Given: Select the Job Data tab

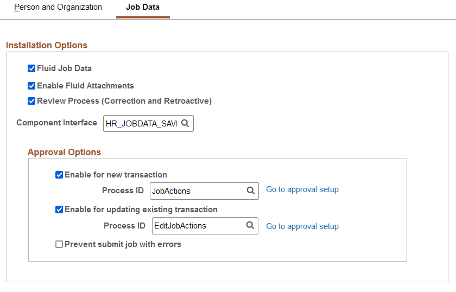Looking at the screenshot, I should [143, 8].
